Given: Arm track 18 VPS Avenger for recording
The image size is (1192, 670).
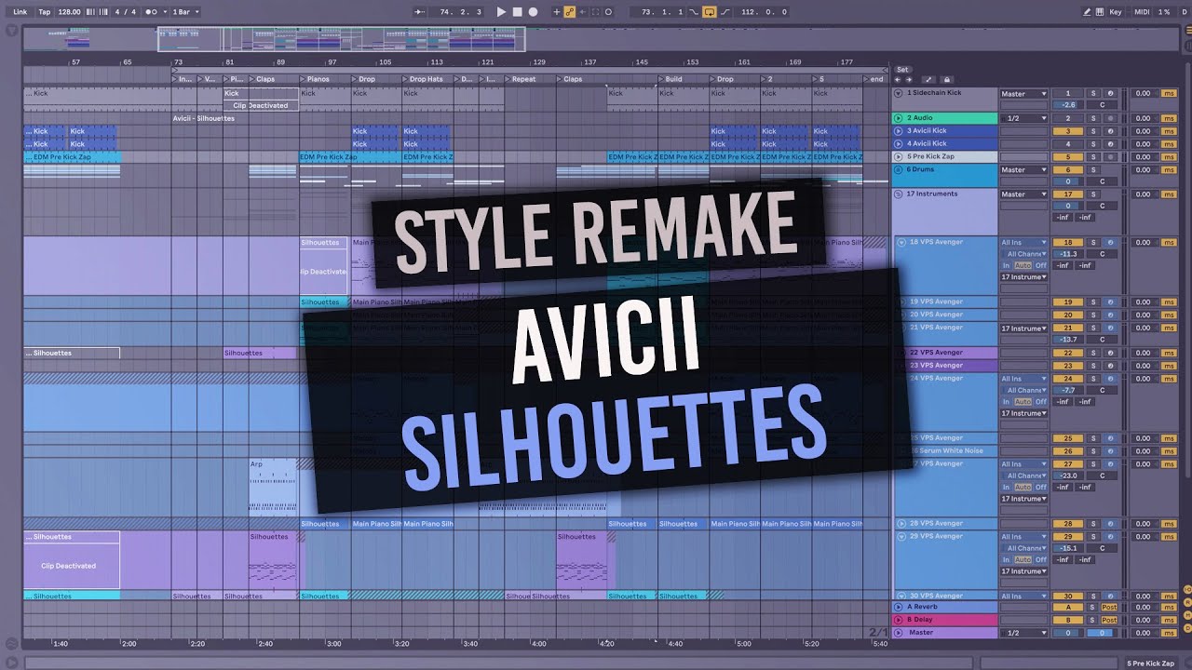Looking at the screenshot, I should coord(1110,243).
